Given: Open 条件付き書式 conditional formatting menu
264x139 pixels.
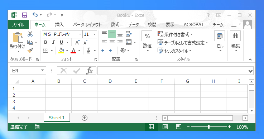Looking at the screenshot, I should 175,34.
